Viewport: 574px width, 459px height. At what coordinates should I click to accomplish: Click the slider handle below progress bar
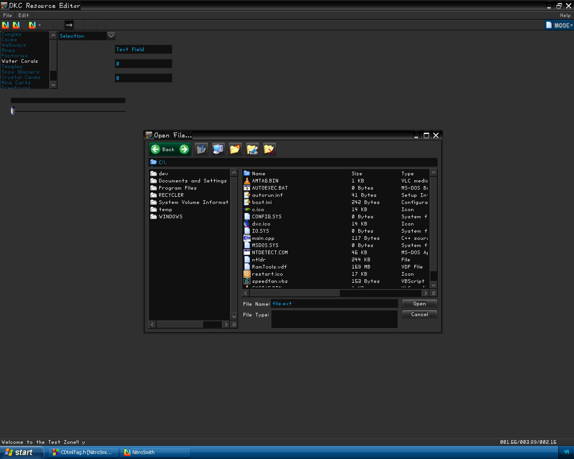tap(13, 111)
